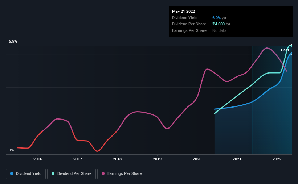Viewport: 298px width, 184px height.
Task: Click the 6.5% y-axis label
Action: [13, 41]
